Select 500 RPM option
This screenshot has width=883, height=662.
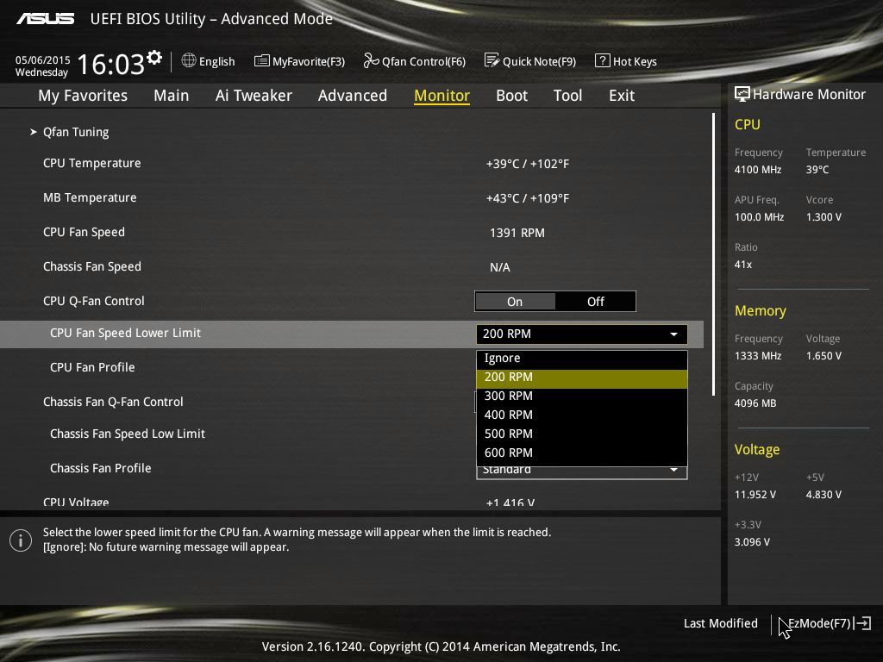point(582,434)
